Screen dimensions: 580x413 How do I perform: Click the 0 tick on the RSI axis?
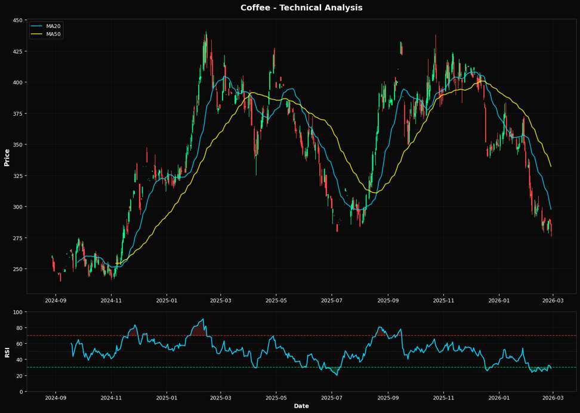[x=21, y=392]
